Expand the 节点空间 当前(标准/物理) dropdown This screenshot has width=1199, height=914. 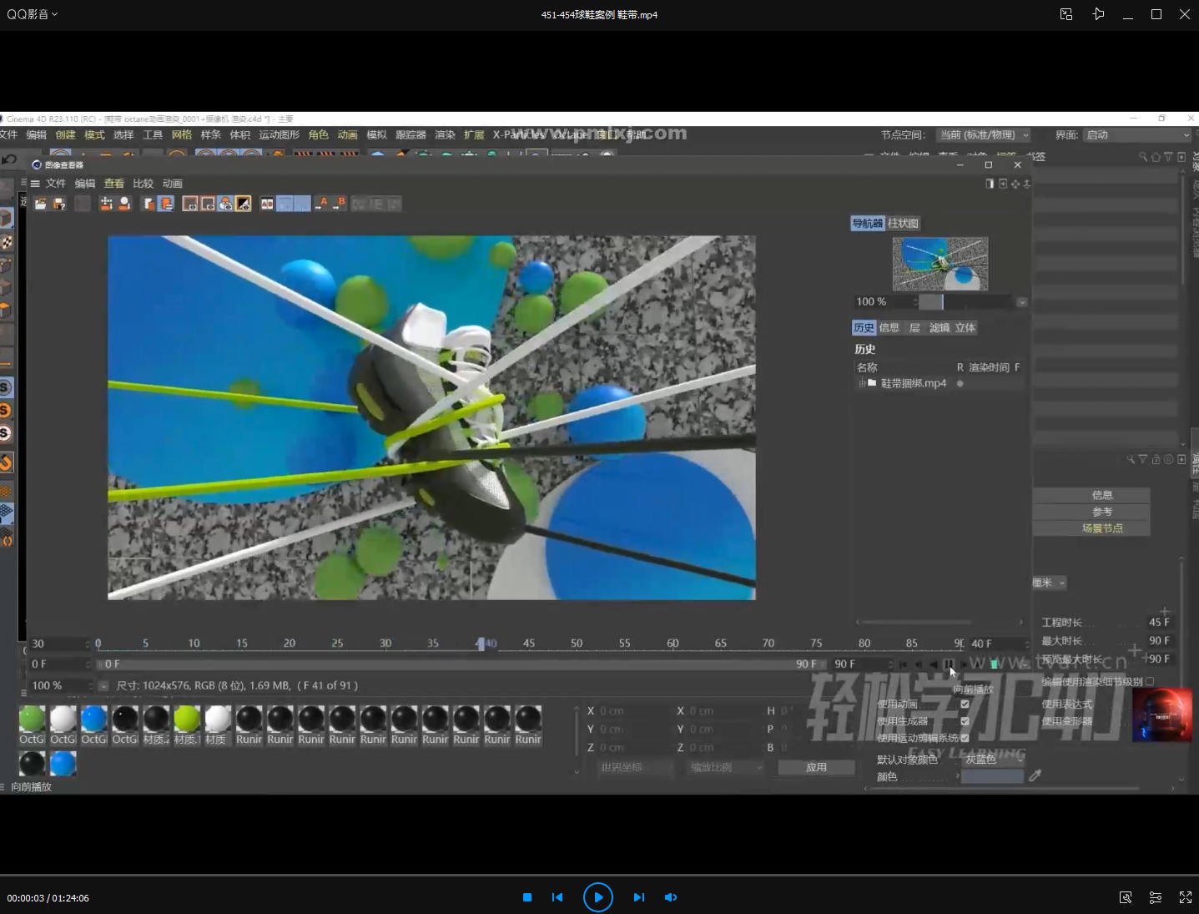click(984, 135)
